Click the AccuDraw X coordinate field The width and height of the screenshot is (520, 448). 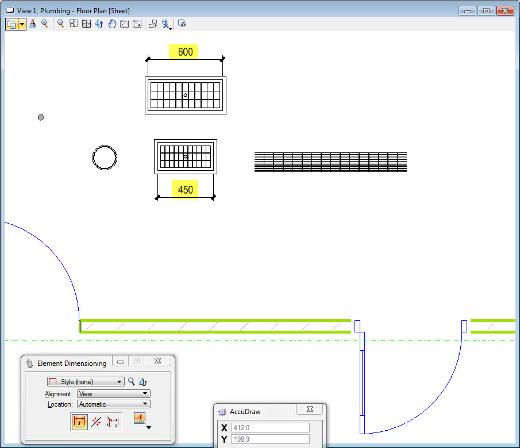tap(270, 427)
